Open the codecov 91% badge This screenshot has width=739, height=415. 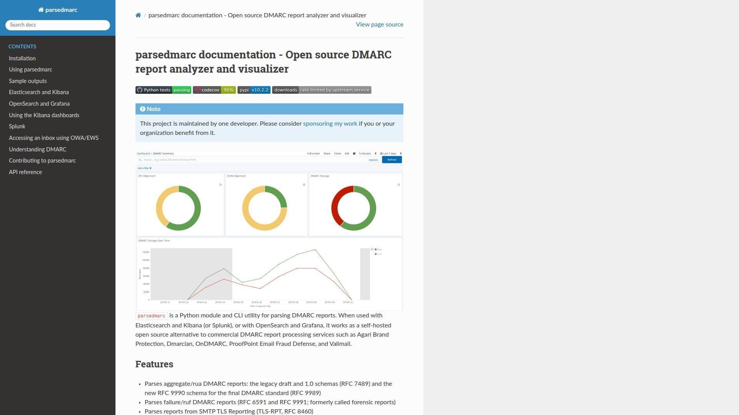point(214,90)
